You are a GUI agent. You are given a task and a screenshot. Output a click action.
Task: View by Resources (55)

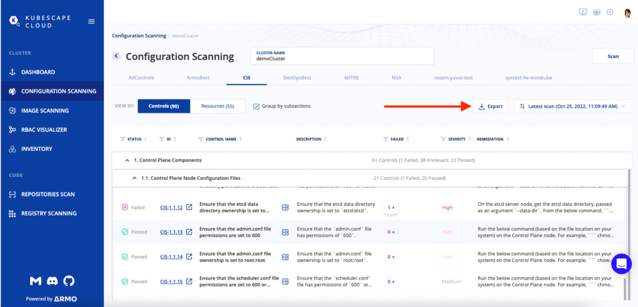217,106
